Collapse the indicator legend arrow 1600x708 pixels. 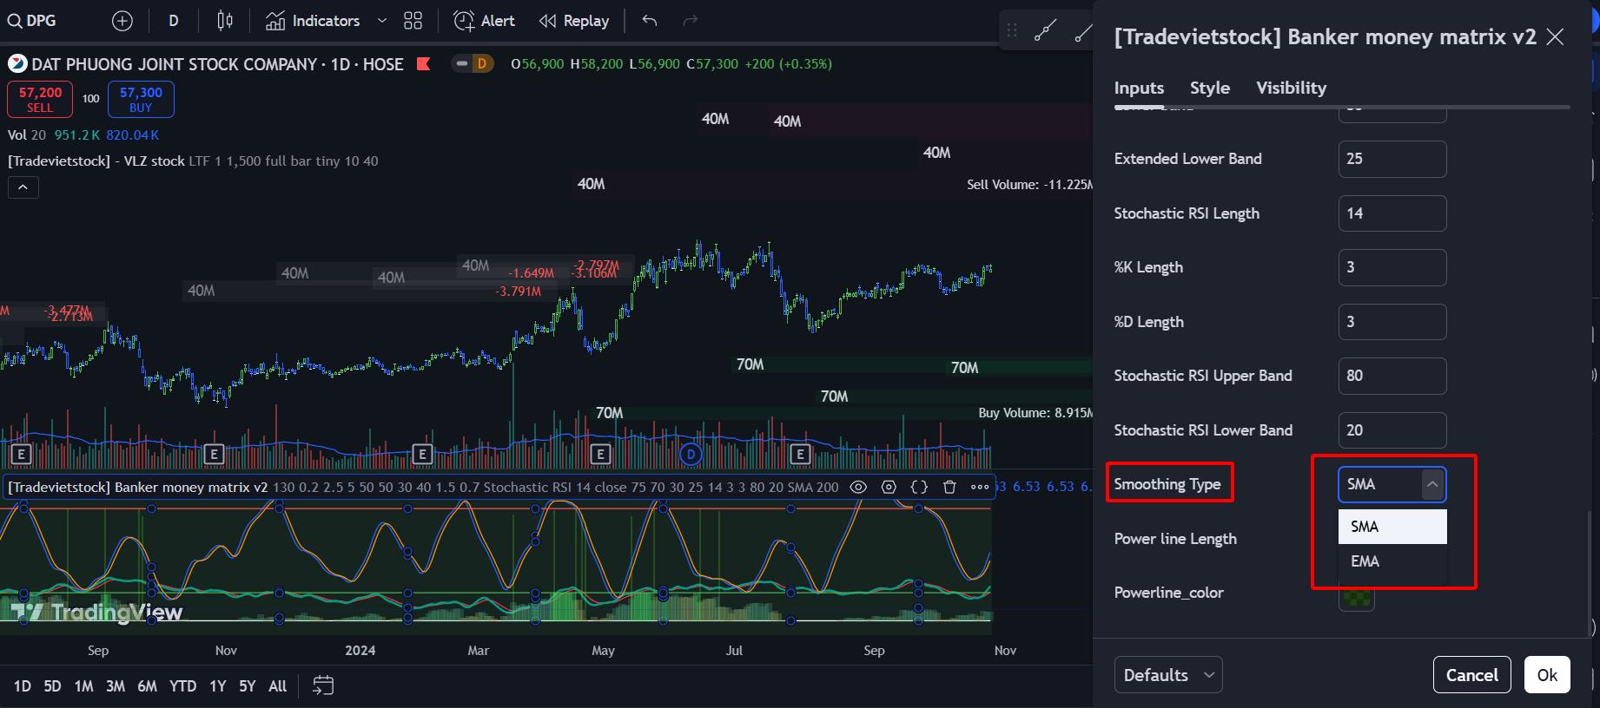[x=23, y=187]
